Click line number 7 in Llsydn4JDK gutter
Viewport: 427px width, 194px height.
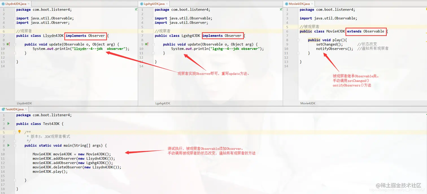click(x=4, y=36)
